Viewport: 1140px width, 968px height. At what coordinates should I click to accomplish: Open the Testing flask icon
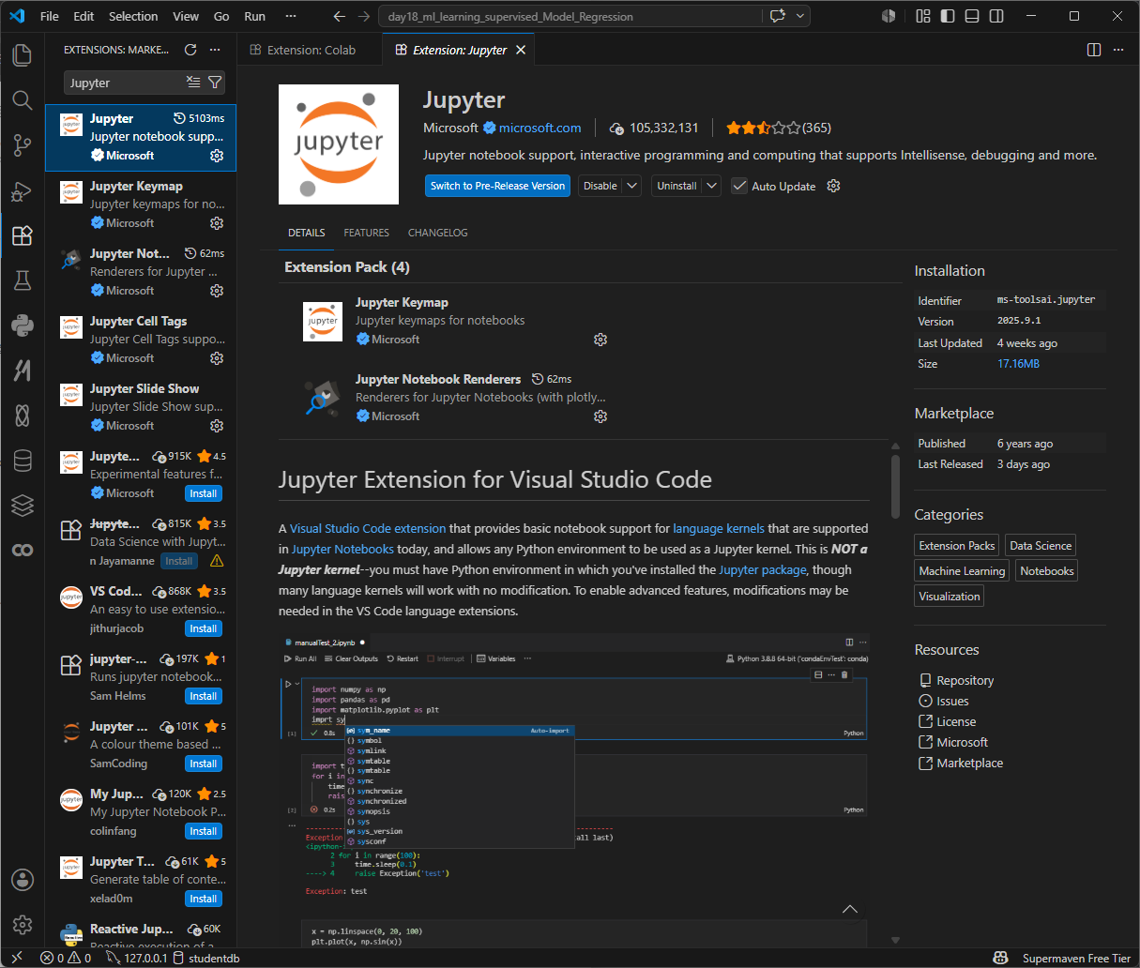[x=23, y=280]
